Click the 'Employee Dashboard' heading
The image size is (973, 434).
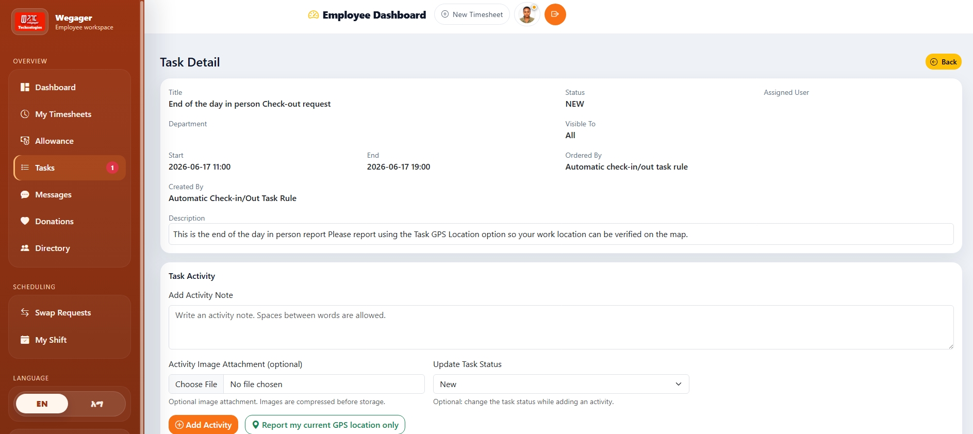(374, 15)
